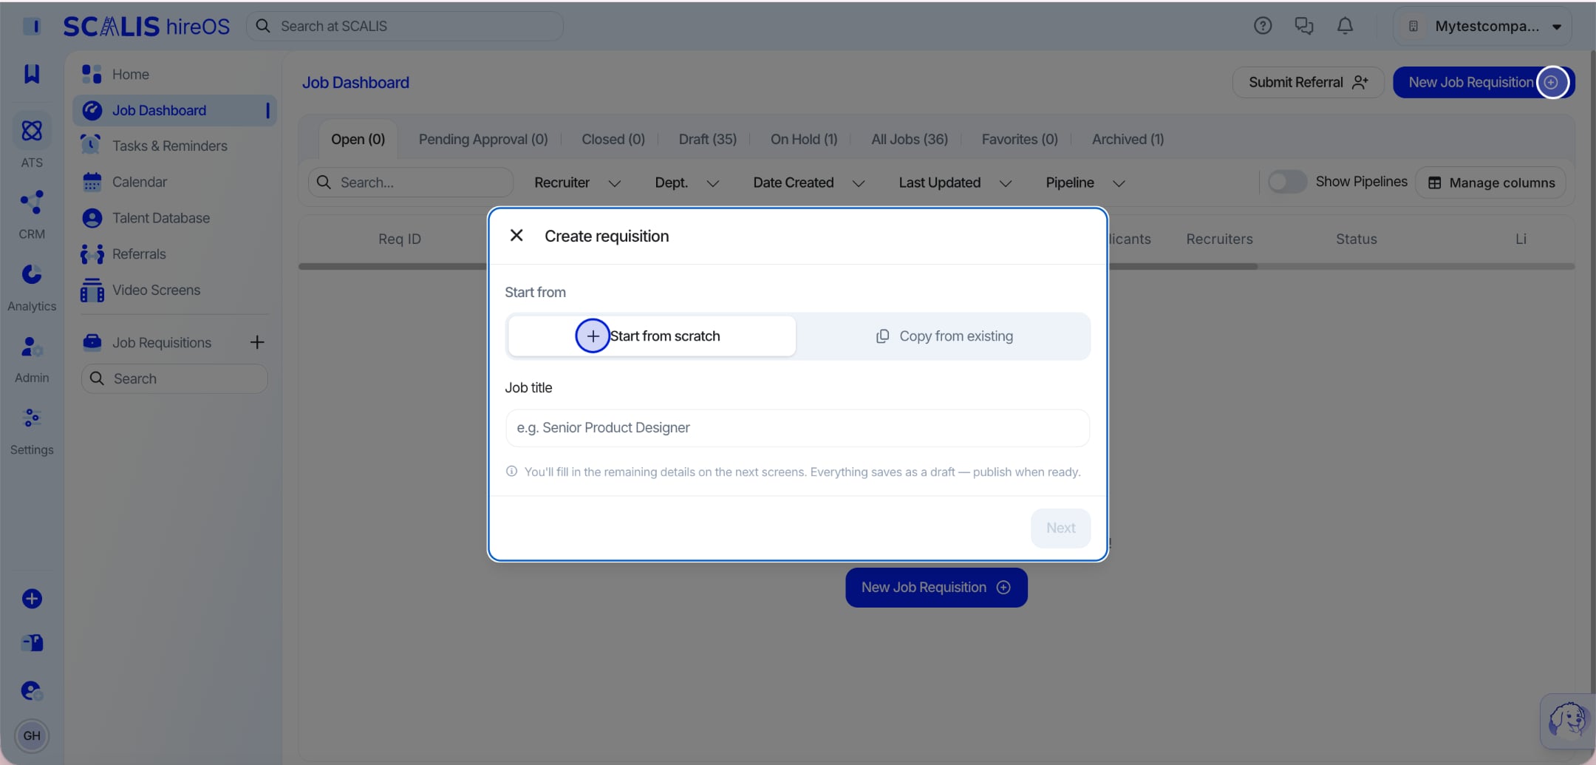Click the blue plus icon in left rail
1596x765 pixels.
point(32,599)
